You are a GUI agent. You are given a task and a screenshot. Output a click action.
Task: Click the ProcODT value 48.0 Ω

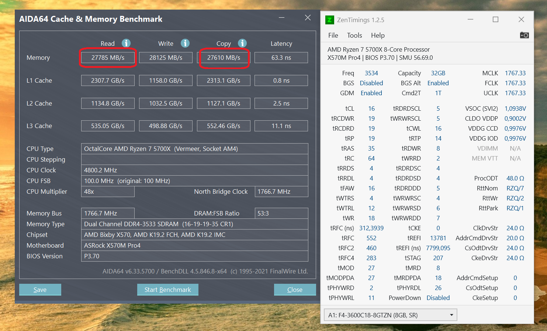point(515,178)
